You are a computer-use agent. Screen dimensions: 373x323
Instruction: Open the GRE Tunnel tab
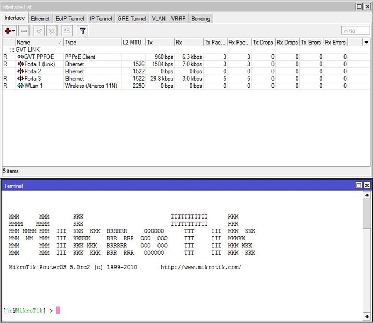tap(132, 19)
